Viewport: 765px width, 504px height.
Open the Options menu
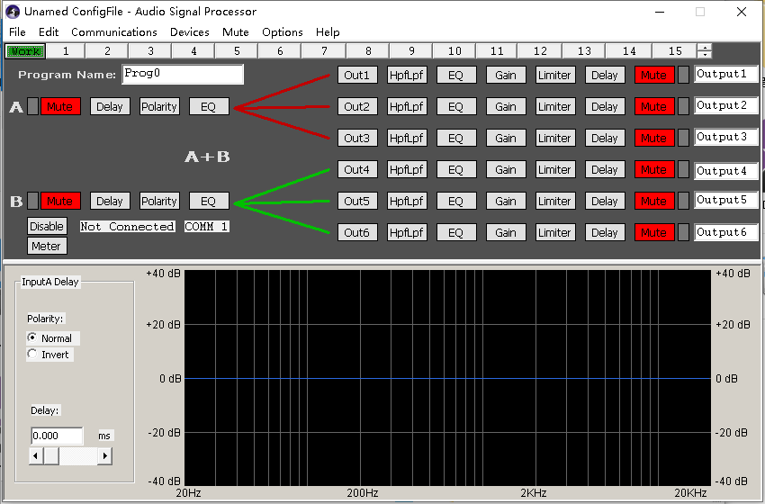282,32
